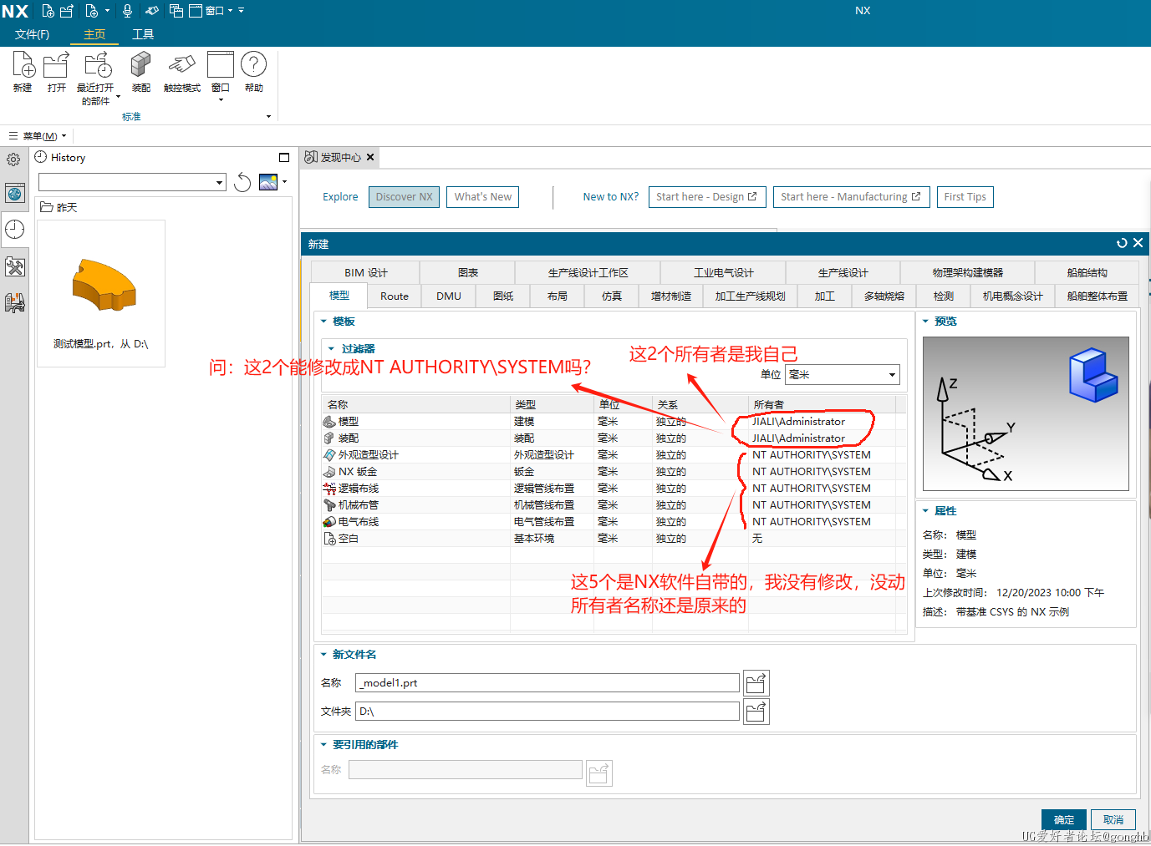Collapse the 新文件名 section
Screen dimensions: 1151x846
pyautogui.click(x=324, y=655)
